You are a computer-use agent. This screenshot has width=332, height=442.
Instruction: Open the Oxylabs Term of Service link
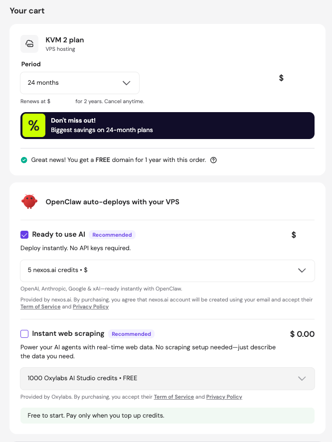(173, 397)
